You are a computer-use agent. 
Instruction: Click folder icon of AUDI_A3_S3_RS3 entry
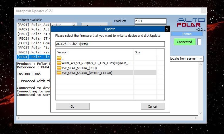point(59,63)
